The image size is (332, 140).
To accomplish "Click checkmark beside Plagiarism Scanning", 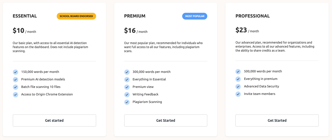I will pos(127,102).
